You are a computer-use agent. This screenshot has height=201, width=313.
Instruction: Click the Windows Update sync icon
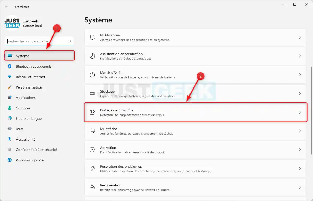point(10,160)
